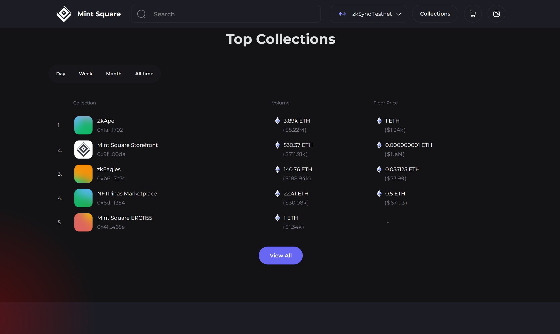Switch to the Week time filter
Viewport: 560px width, 334px height.
tap(86, 74)
